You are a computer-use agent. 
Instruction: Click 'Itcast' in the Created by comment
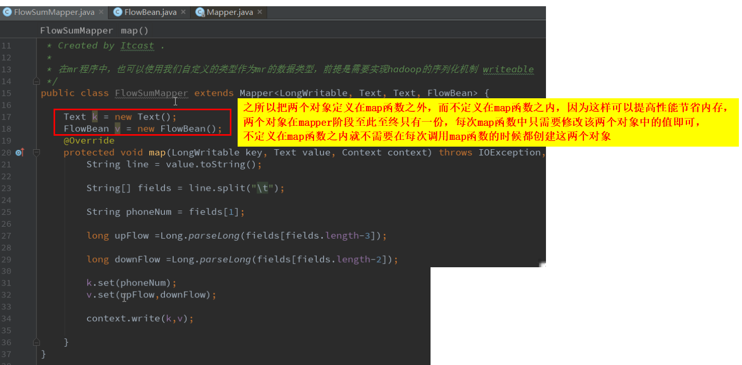[x=137, y=46]
